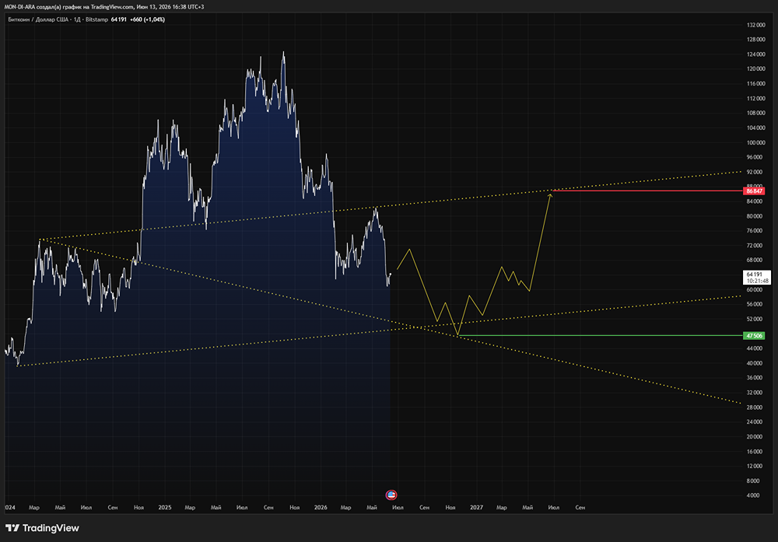
Task: Click the 80 000 price axis label
Action: pyautogui.click(x=754, y=216)
